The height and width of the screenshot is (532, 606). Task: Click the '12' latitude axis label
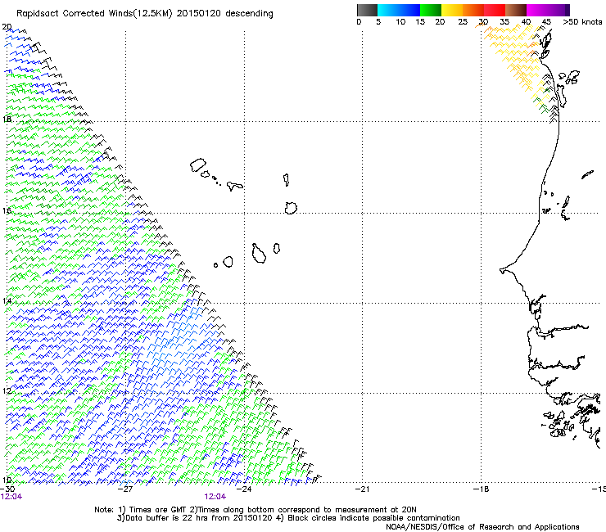pyautogui.click(x=7, y=391)
